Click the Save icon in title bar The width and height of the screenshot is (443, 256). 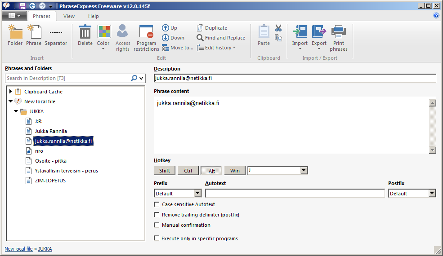22,6
